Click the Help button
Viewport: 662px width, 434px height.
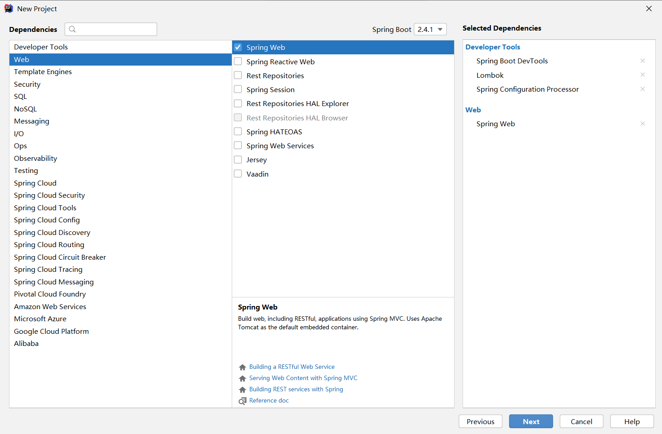point(632,421)
